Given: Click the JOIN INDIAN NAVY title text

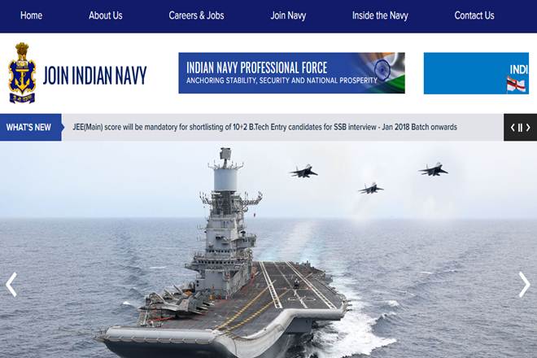Looking at the screenshot, I should pos(95,76).
